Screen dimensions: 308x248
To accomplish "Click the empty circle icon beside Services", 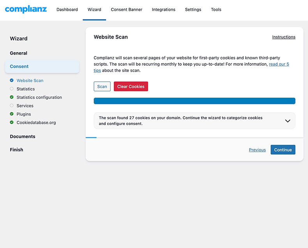I will click(12, 106).
